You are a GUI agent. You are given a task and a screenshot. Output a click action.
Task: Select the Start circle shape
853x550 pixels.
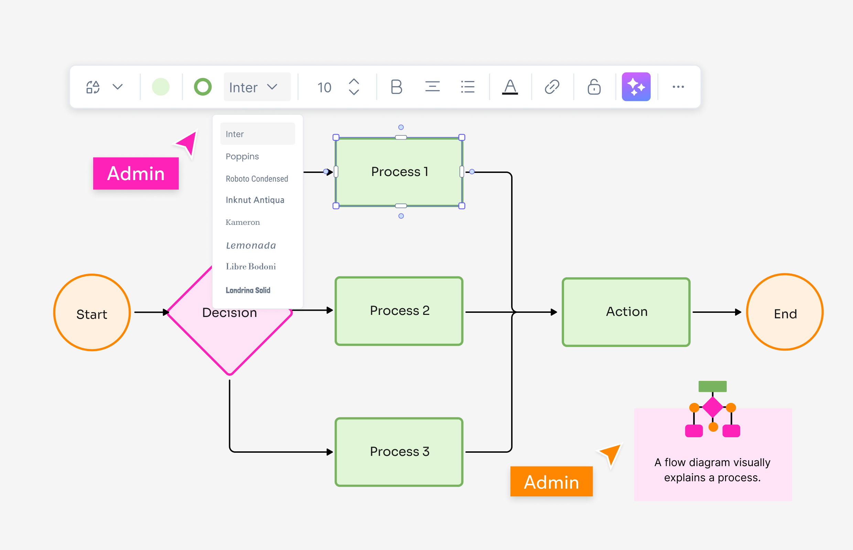[92, 312]
